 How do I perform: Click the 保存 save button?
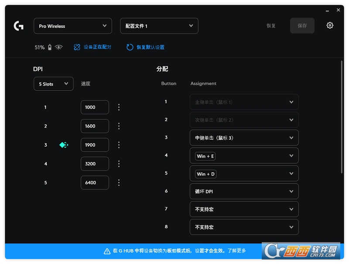(302, 26)
